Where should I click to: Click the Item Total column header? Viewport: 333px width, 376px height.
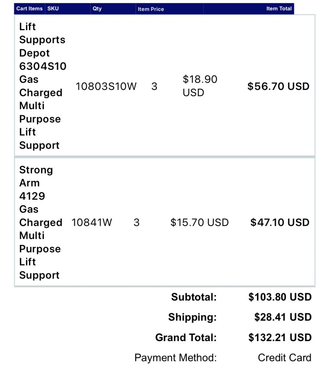coord(279,9)
